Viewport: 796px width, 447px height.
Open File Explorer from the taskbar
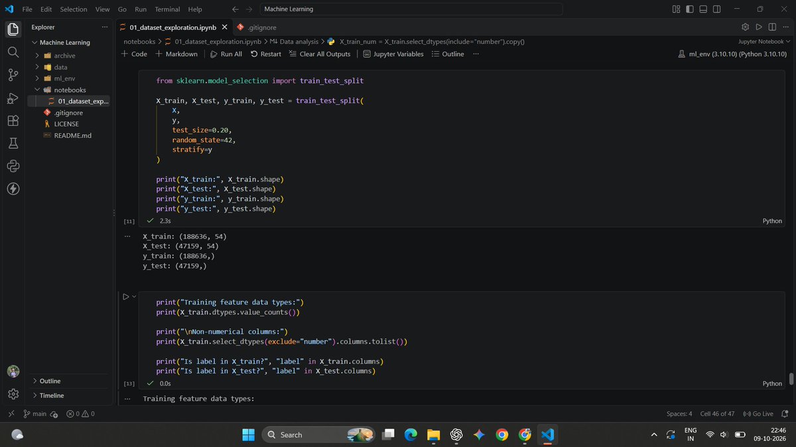tap(433, 434)
